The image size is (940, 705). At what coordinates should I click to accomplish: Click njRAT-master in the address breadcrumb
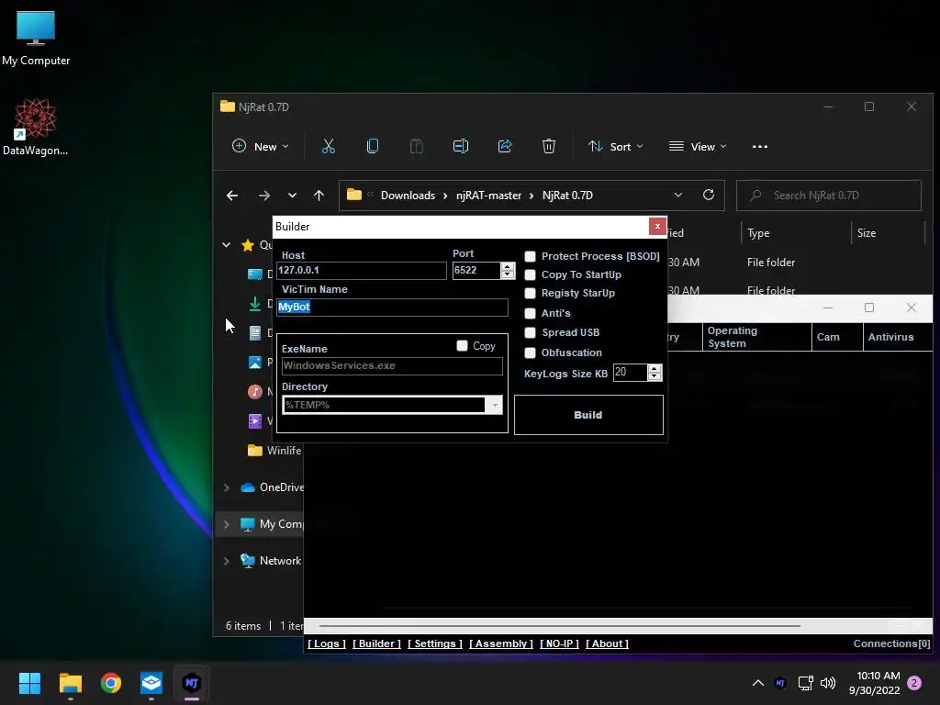[488, 196]
